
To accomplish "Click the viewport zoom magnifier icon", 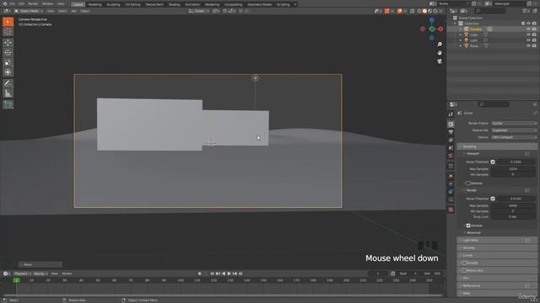I will [440, 45].
